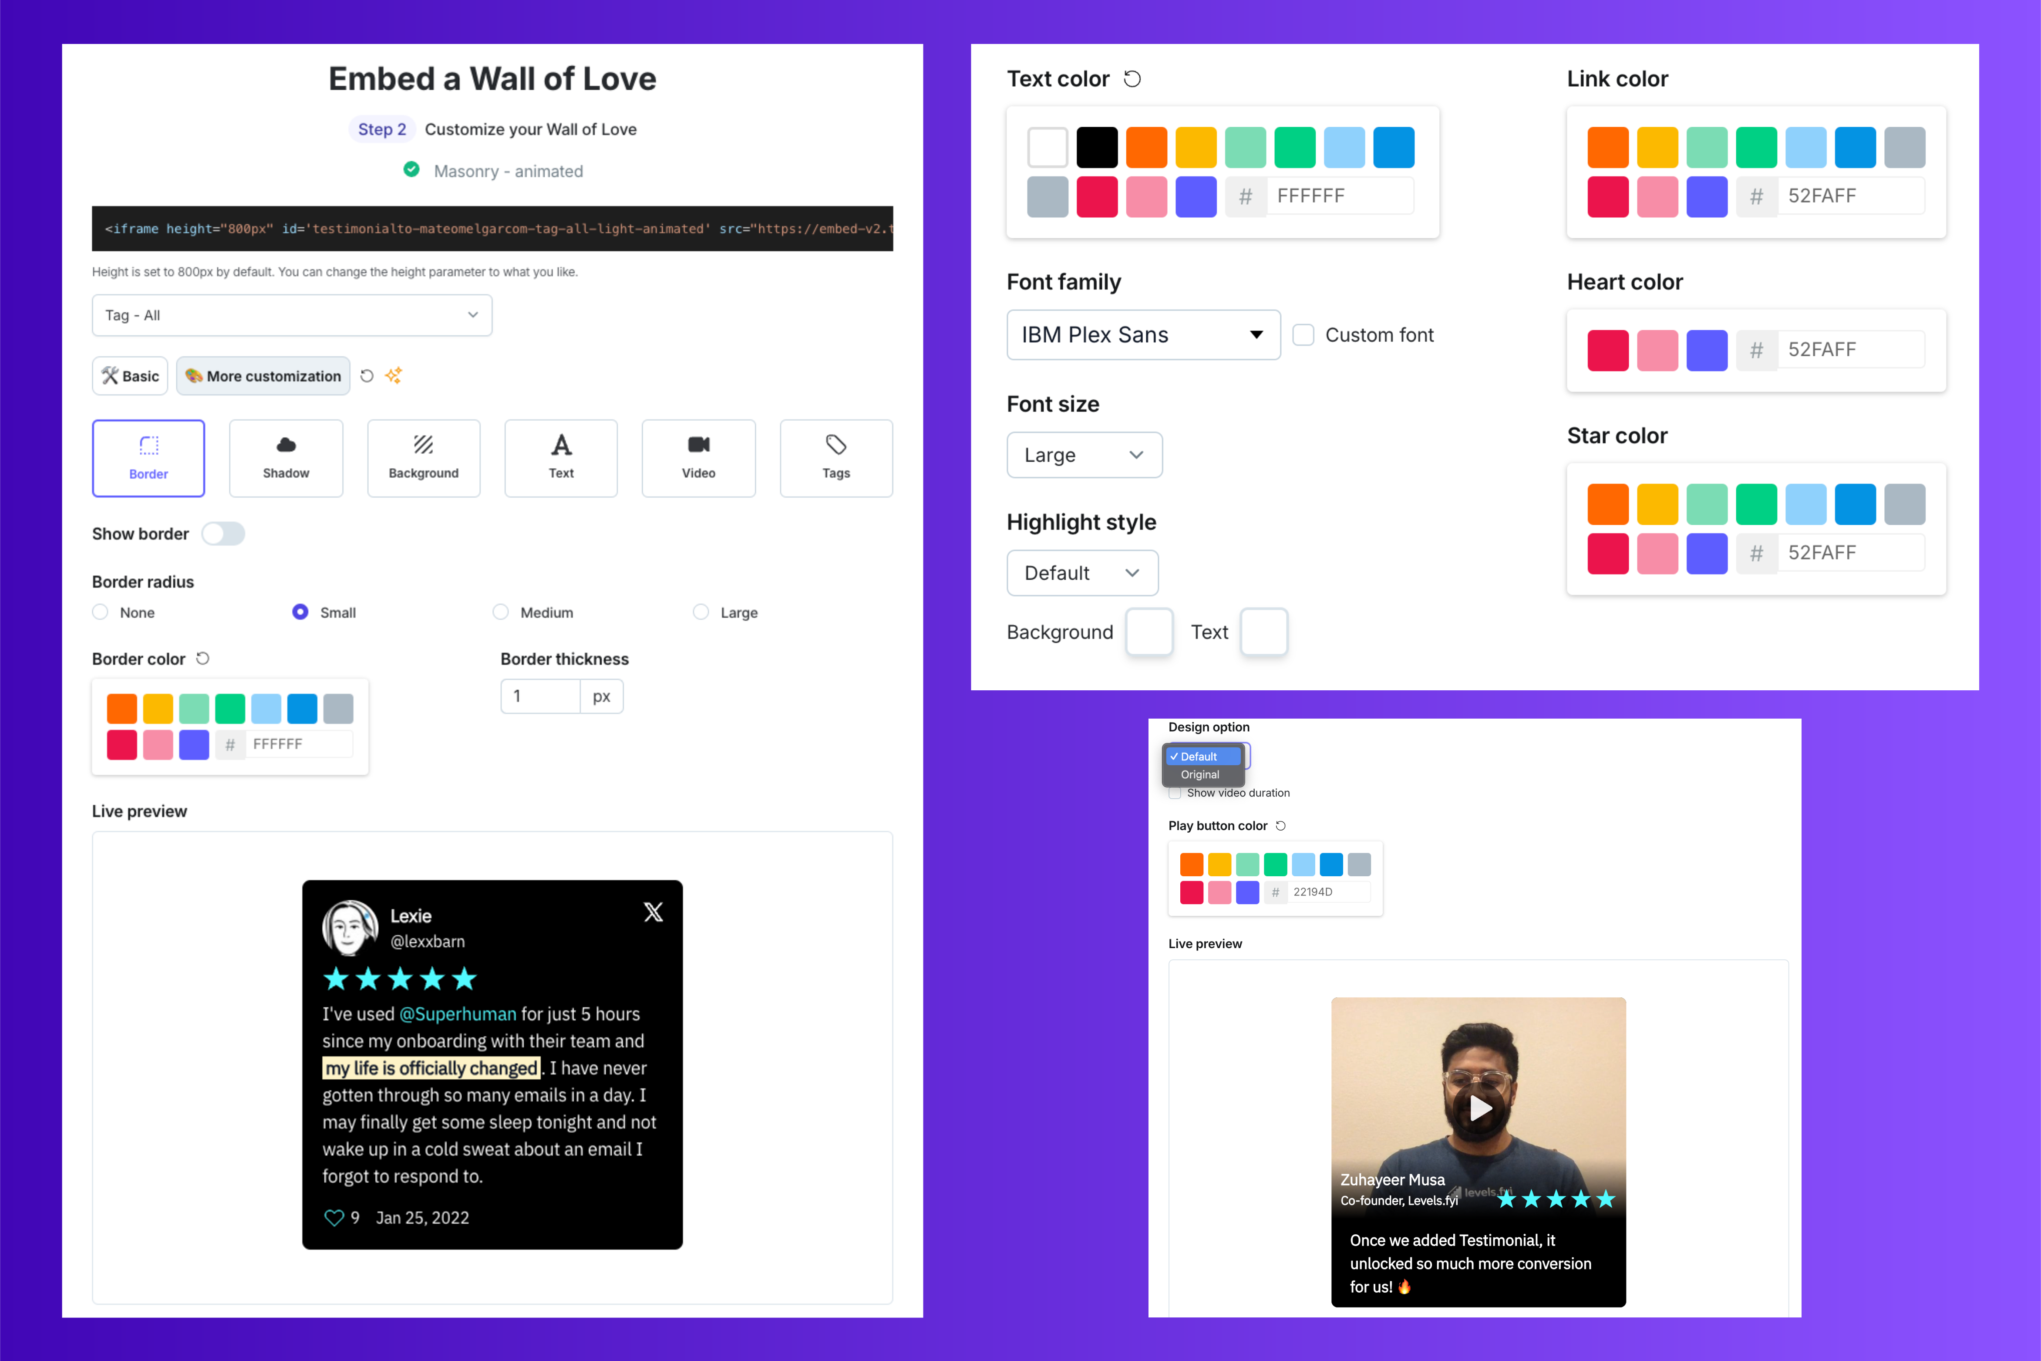Click the X logo on Lexie's testimonial

click(x=653, y=912)
